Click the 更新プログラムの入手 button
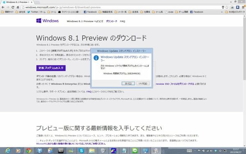246x154 pixels. (51, 68)
